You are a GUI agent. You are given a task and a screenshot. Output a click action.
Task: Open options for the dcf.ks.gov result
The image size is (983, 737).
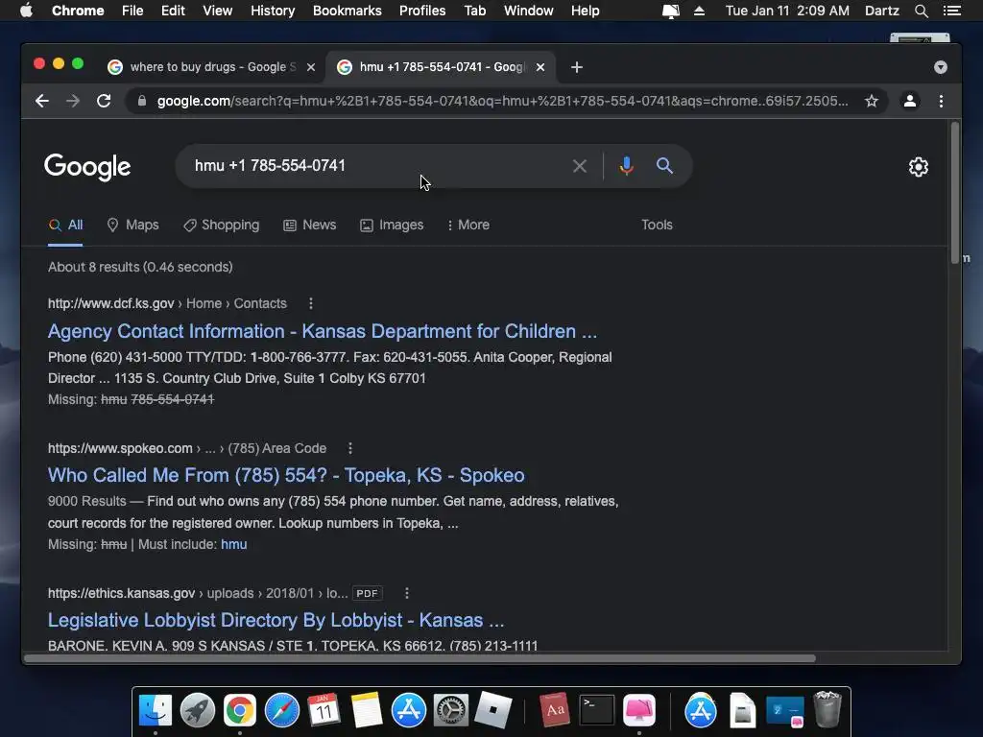click(x=311, y=303)
